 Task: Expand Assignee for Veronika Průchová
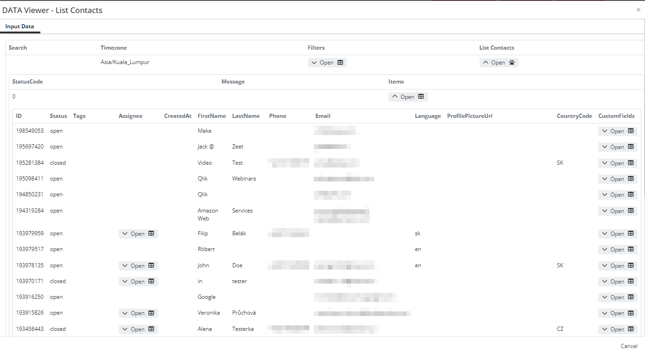pos(126,314)
